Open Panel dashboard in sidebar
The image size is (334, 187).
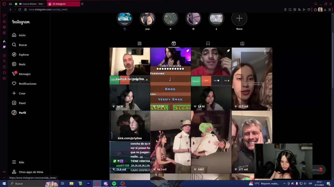click(x=19, y=103)
